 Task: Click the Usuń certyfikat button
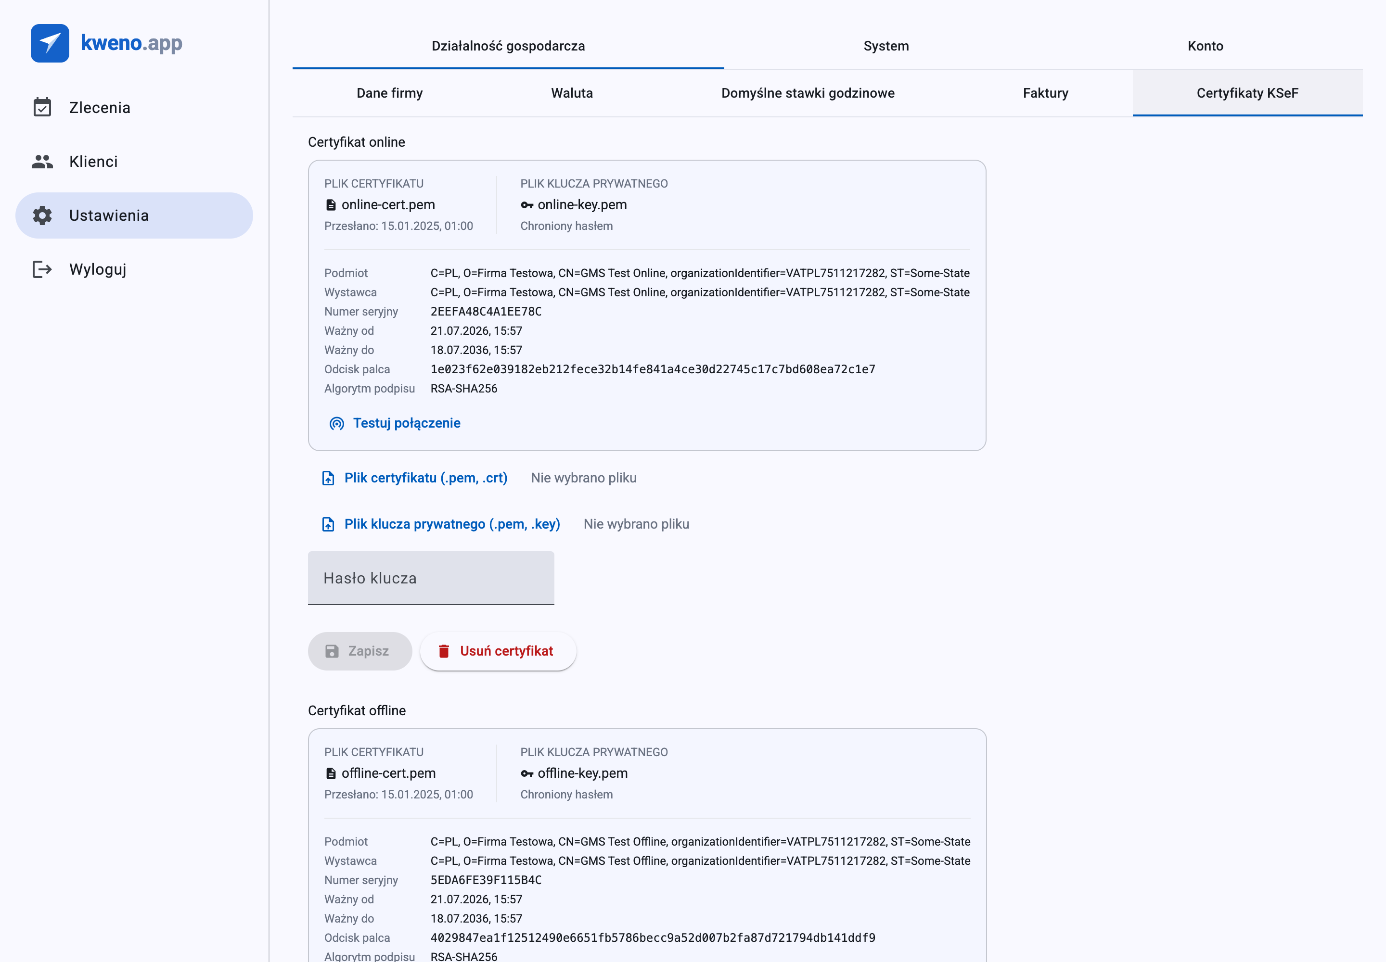point(498,651)
